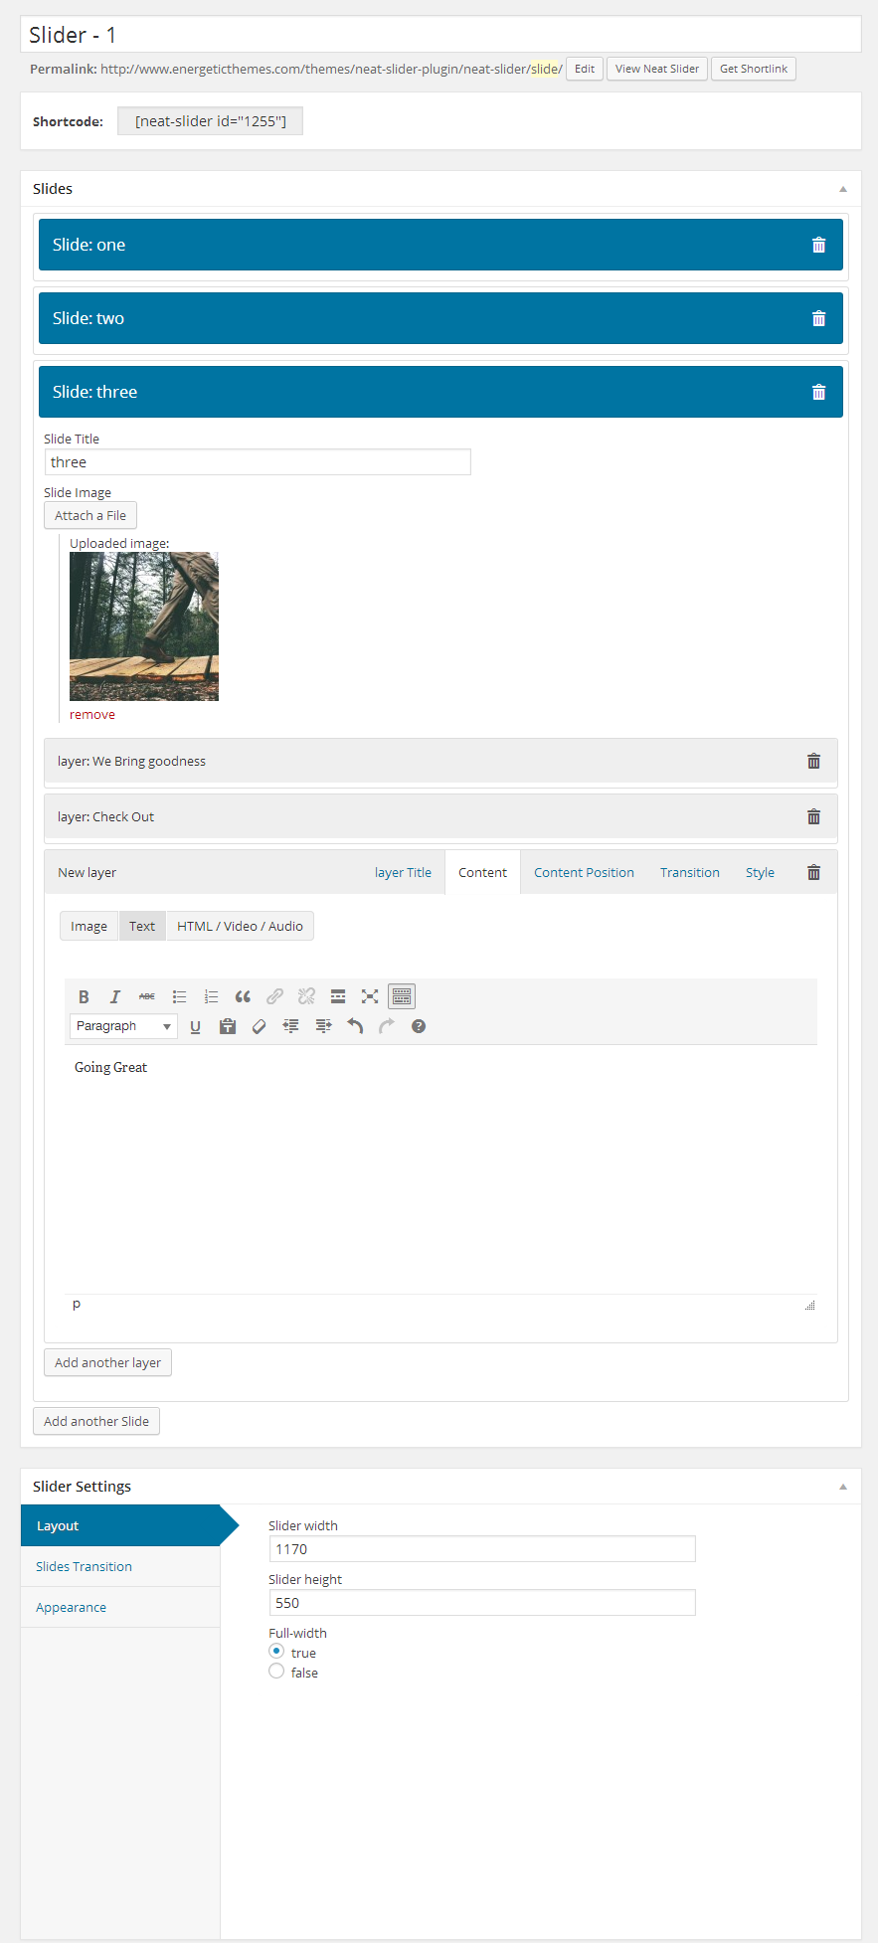
Task: Insert a link in editor
Action: (274, 996)
